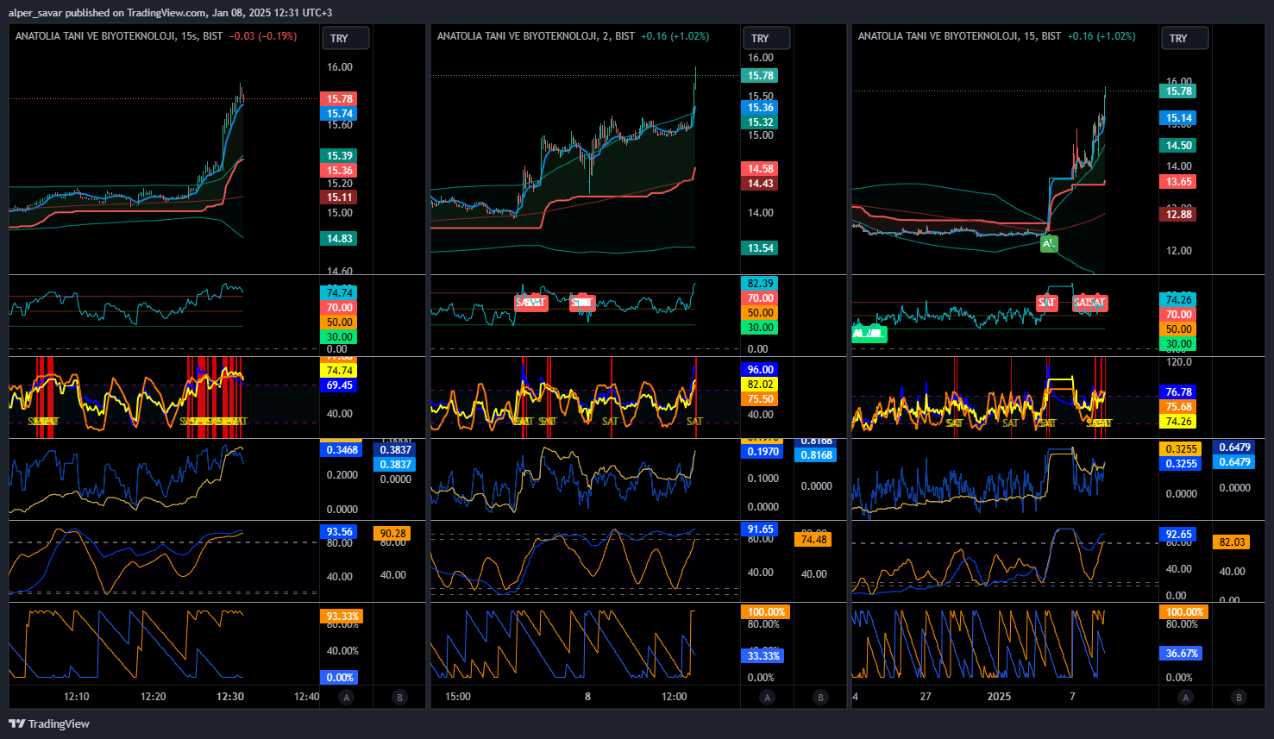Toggle the B scale button on 15s chart
The image size is (1274, 739).
399,698
